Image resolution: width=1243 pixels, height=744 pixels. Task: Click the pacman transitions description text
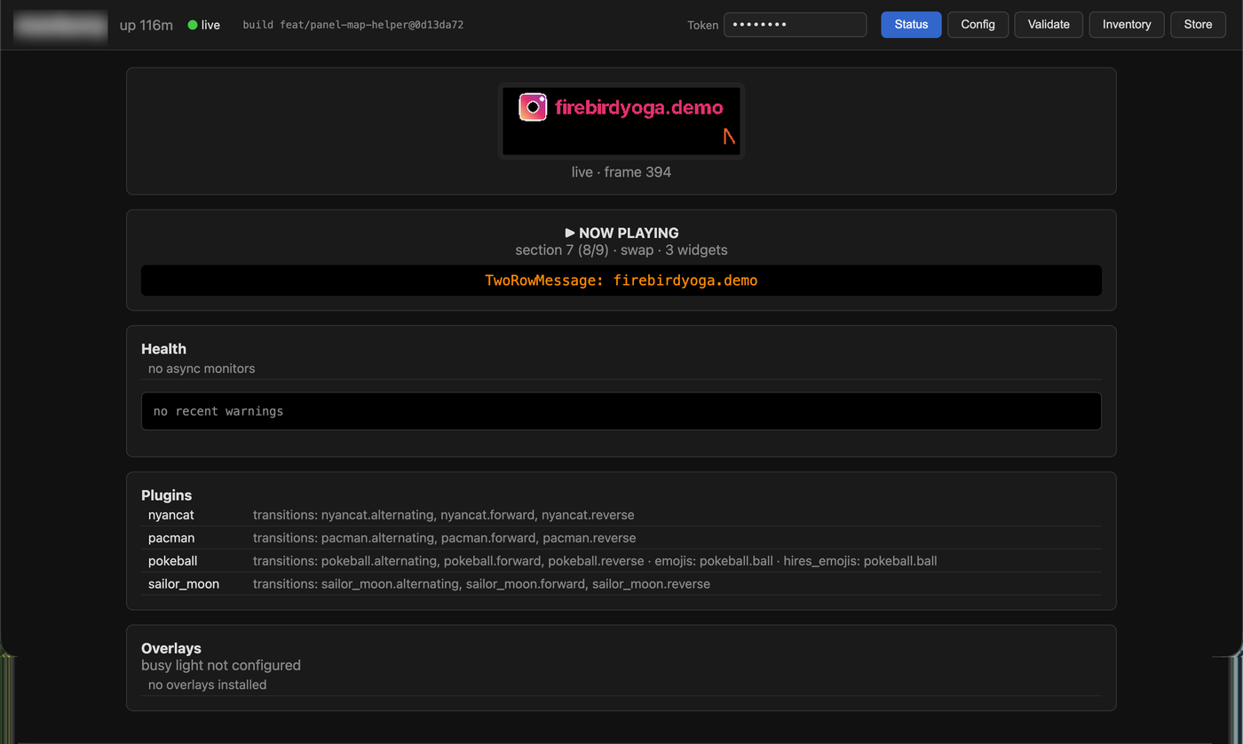tap(445, 538)
